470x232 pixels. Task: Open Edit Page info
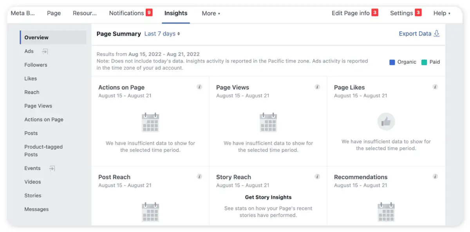(351, 13)
